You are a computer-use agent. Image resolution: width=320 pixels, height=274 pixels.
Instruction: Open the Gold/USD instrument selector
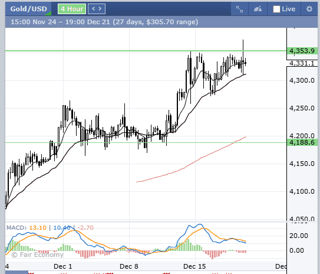[28, 9]
